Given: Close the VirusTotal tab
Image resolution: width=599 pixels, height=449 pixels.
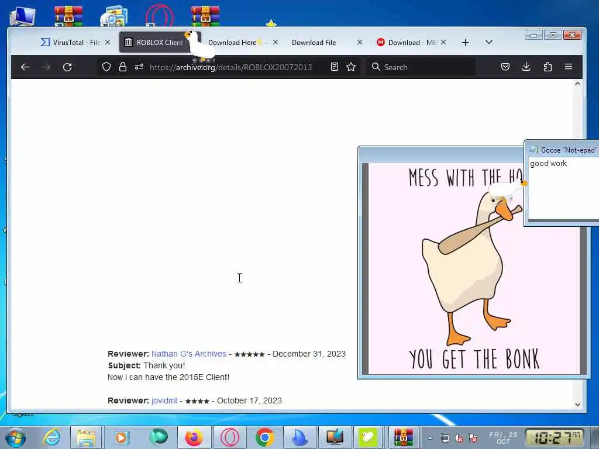Looking at the screenshot, I should [108, 42].
